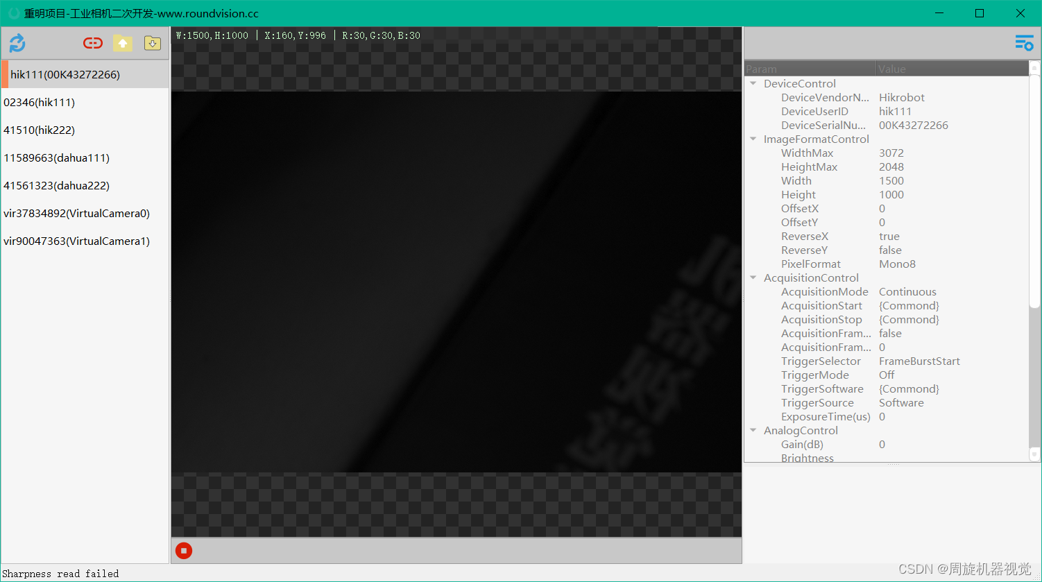The image size is (1042, 582).
Task: Click the folder download export icon
Action: [153, 43]
